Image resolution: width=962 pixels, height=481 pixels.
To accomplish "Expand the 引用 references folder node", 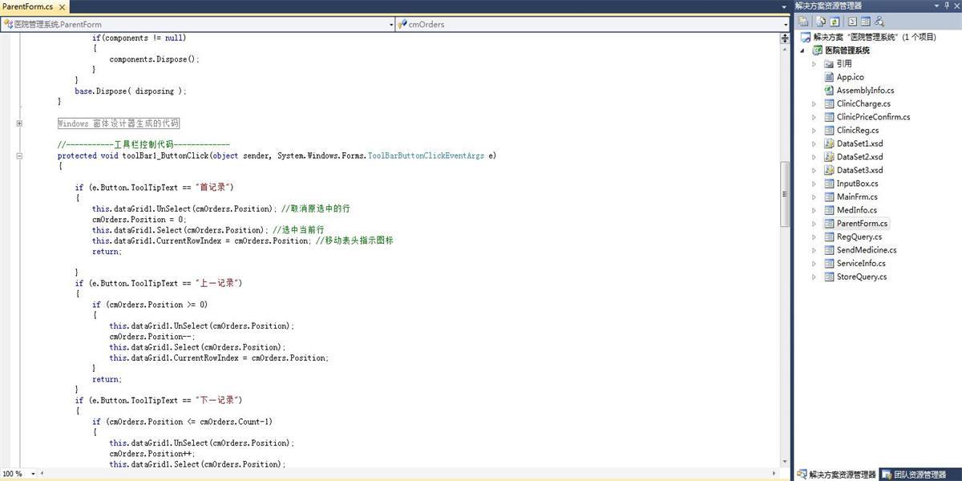I will (x=814, y=63).
